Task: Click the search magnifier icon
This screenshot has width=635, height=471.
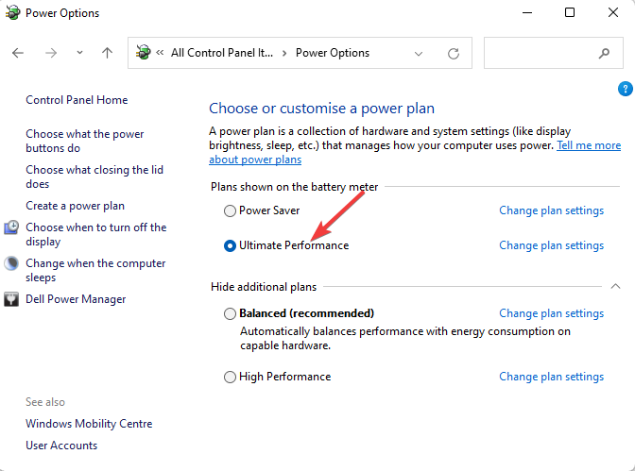Action: pos(604,53)
